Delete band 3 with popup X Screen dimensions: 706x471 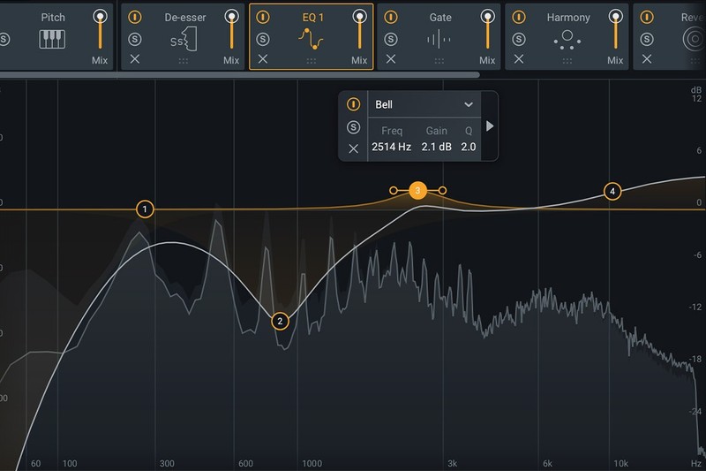pos(354,148)
